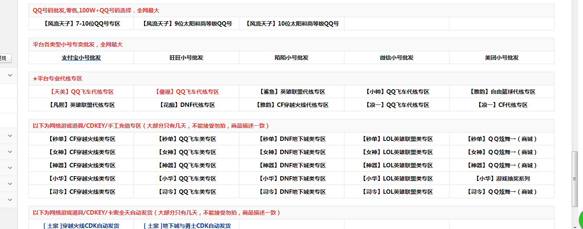The image size is (583, 229).
Task: Open 【雅韵】CF穿越火线代练专区 link
Action: (x=291, y=105)
